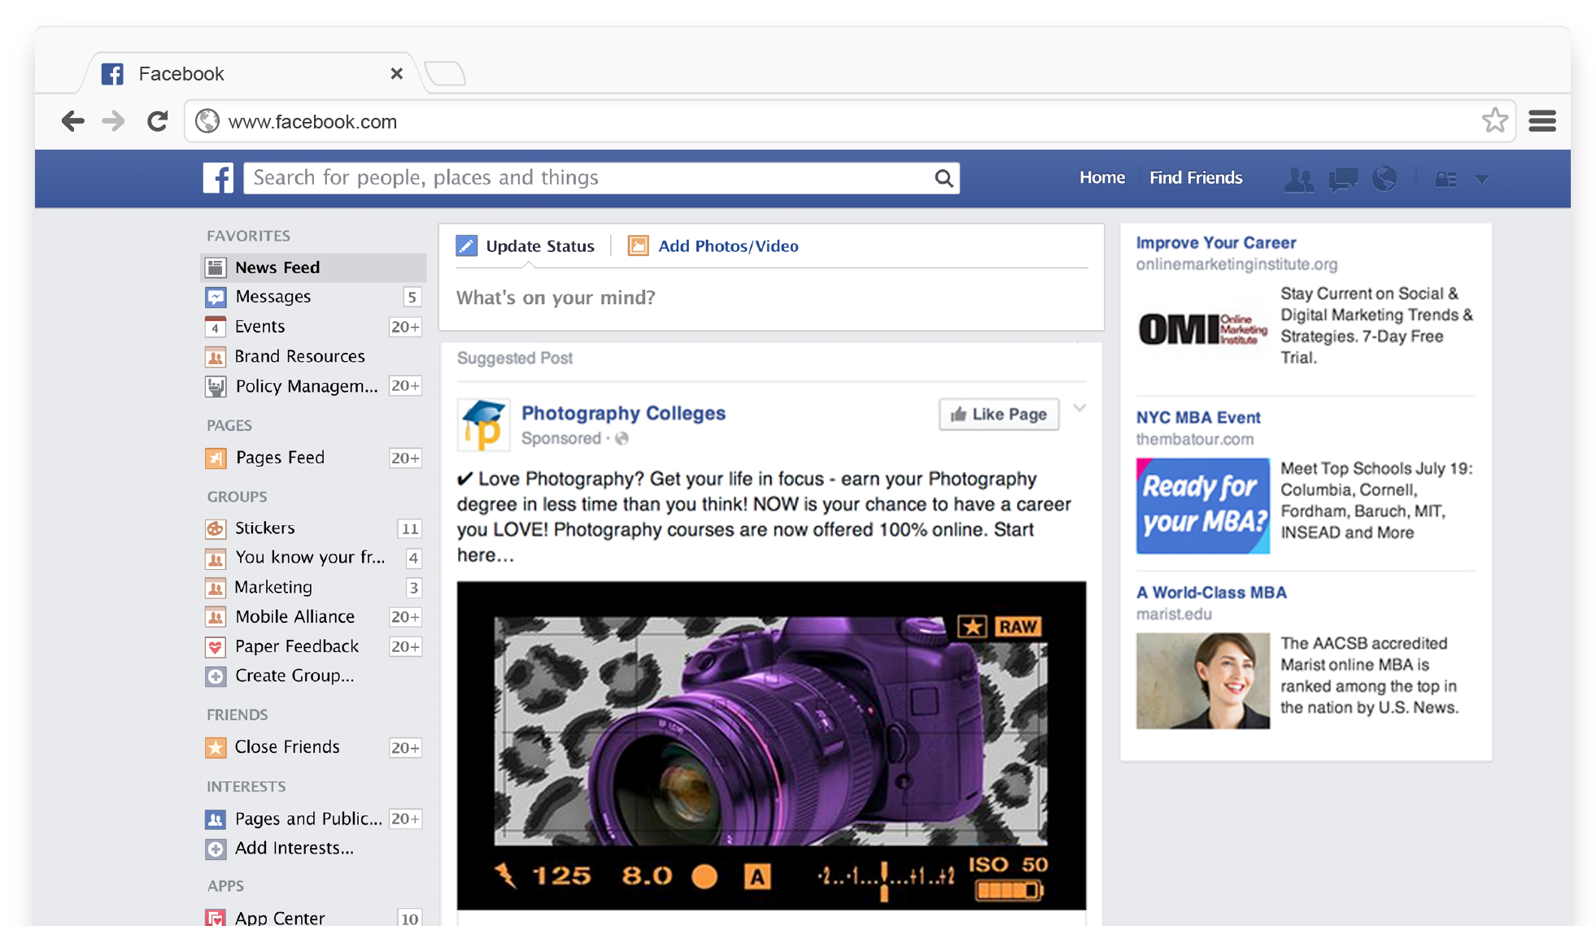The width and height of the screenshot is (1596, 926).
Task: Click the Stickers group icon
Action: coord(216,528)
